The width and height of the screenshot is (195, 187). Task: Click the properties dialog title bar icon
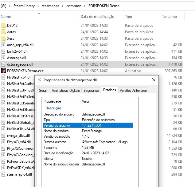click(39, 80)
